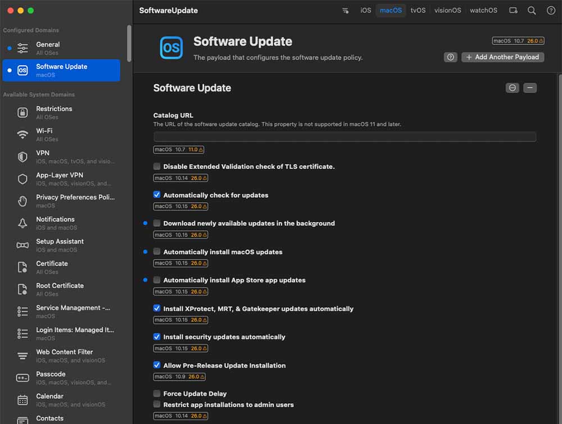Uncheck Automatically check for updates
Viewport: 562px width, 424px height.
coord(157,194)
